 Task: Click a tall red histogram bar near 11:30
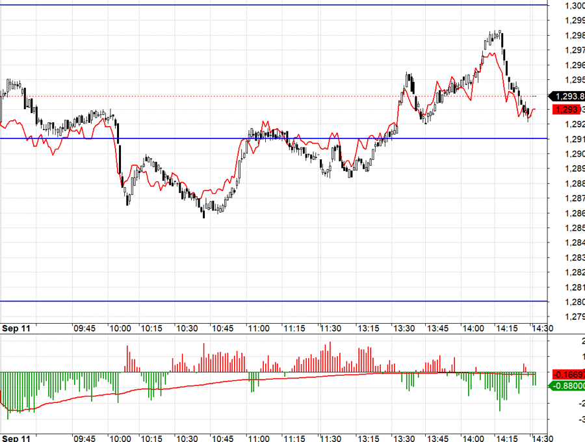click(331, 357)
